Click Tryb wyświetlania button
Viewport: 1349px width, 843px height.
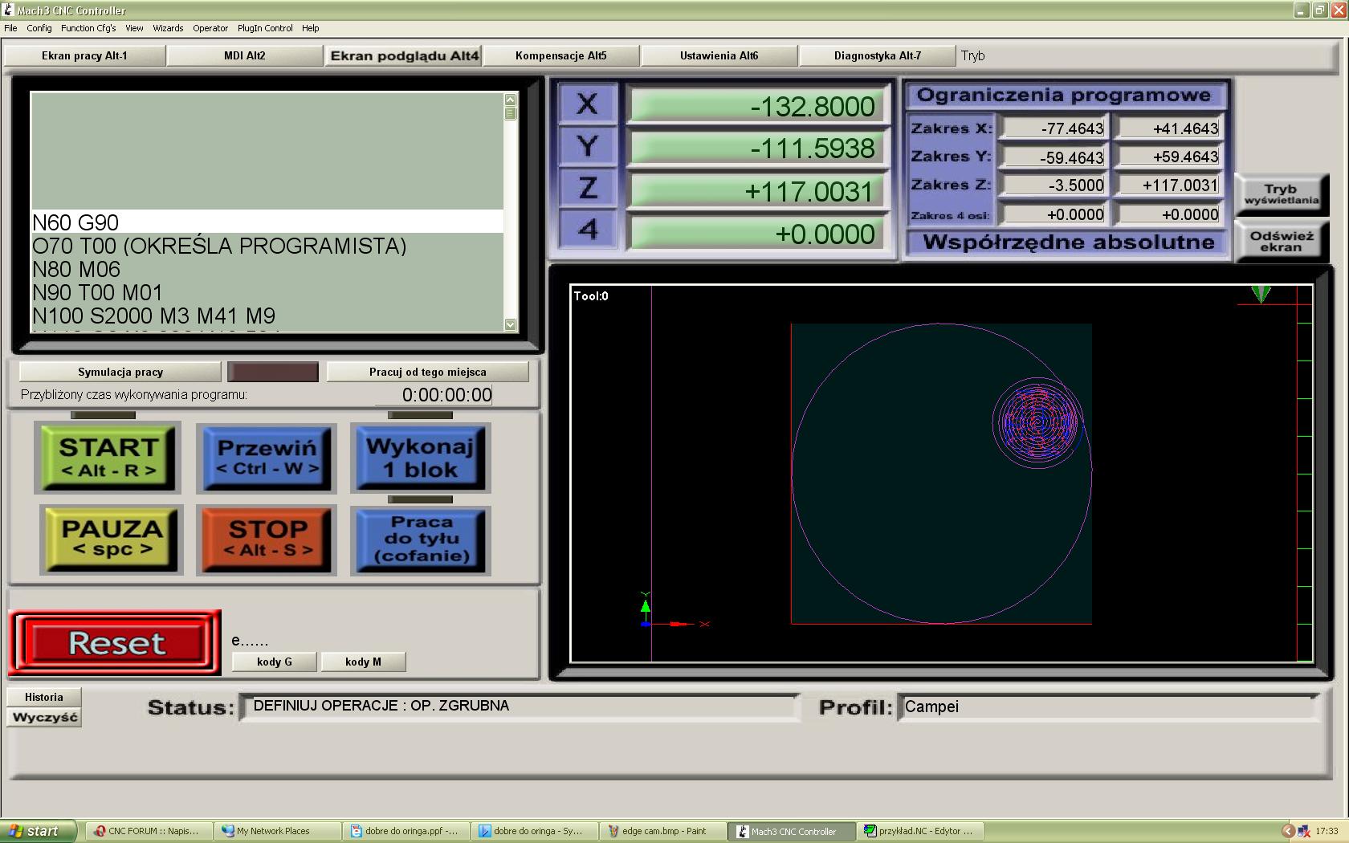(x=1281, y=194)
